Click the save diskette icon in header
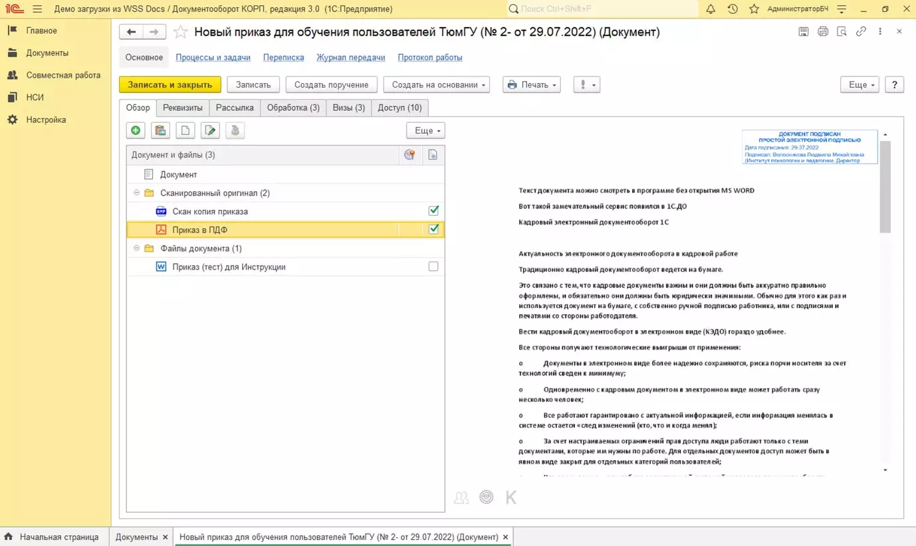The height and width of the screenshot is (546, 916). (x=804, y=31)
